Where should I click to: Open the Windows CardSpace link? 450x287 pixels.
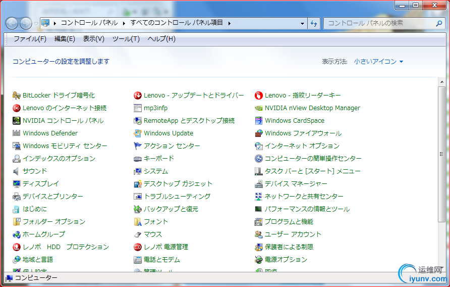[x=295, y=121]
